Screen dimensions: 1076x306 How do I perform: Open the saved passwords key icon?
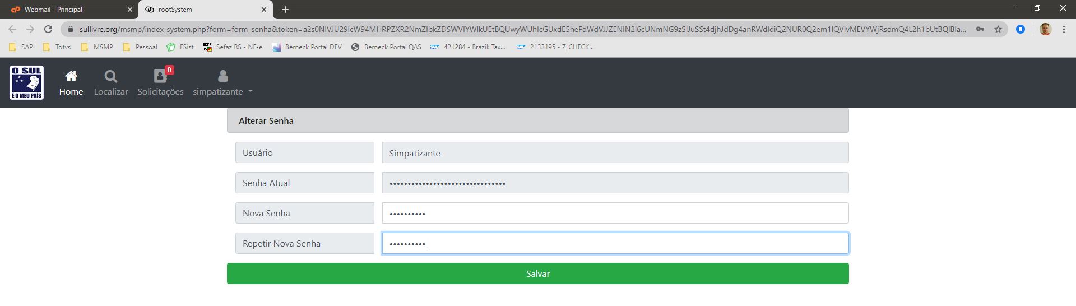[980, 29]
